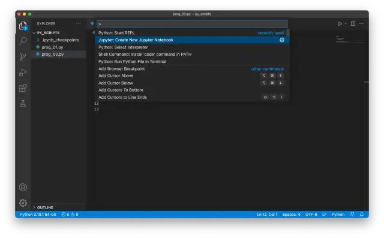This screenshot has height=238, width=384.
Task: Click Python 3.10.1 64-bit interpreter status
Action: [x=38, y=215]
